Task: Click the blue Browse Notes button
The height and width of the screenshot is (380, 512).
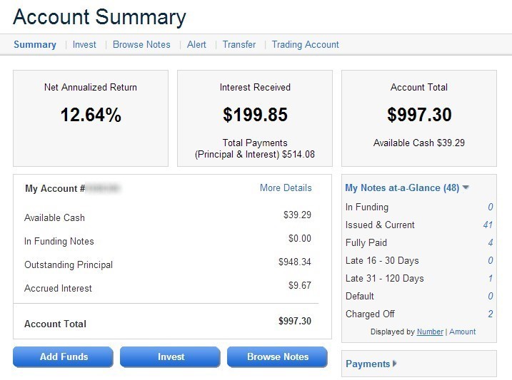Action: point(278,356)
